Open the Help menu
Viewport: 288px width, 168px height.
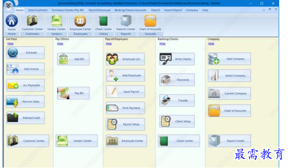[205, 10]
